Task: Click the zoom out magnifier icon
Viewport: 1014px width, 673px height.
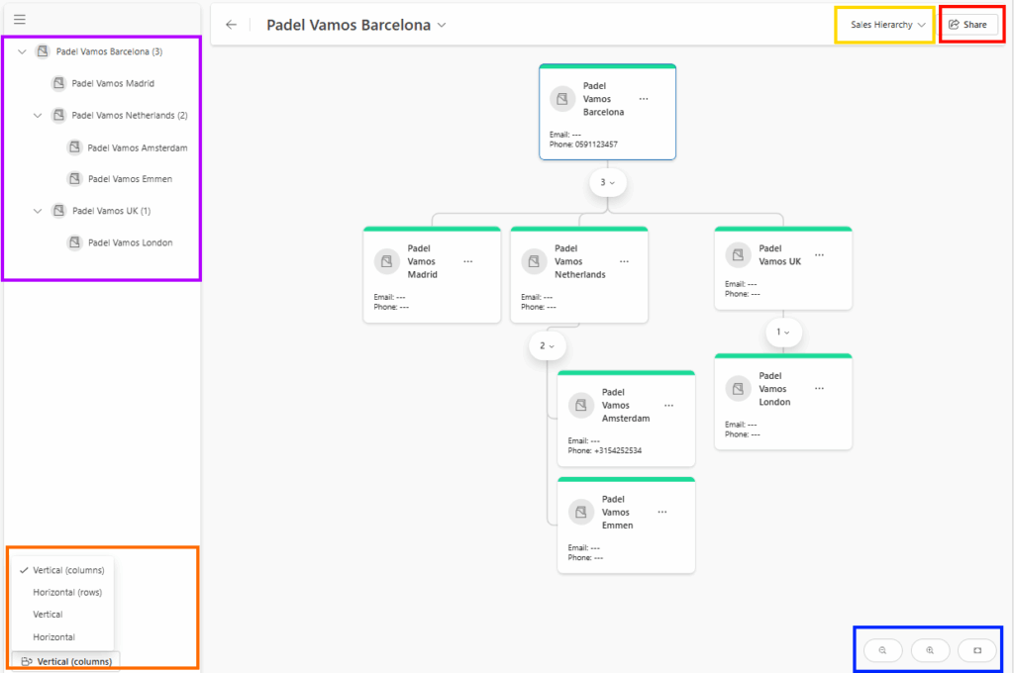Action: click(882, 650)
